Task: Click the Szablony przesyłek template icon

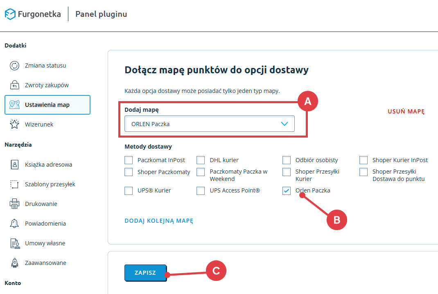Action: 15,184
